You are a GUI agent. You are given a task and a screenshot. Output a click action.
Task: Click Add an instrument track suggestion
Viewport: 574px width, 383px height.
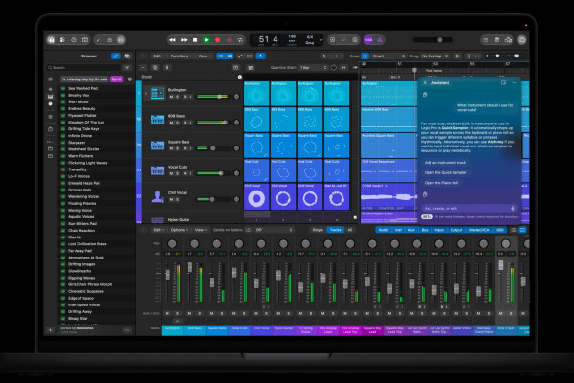point(445,163)
